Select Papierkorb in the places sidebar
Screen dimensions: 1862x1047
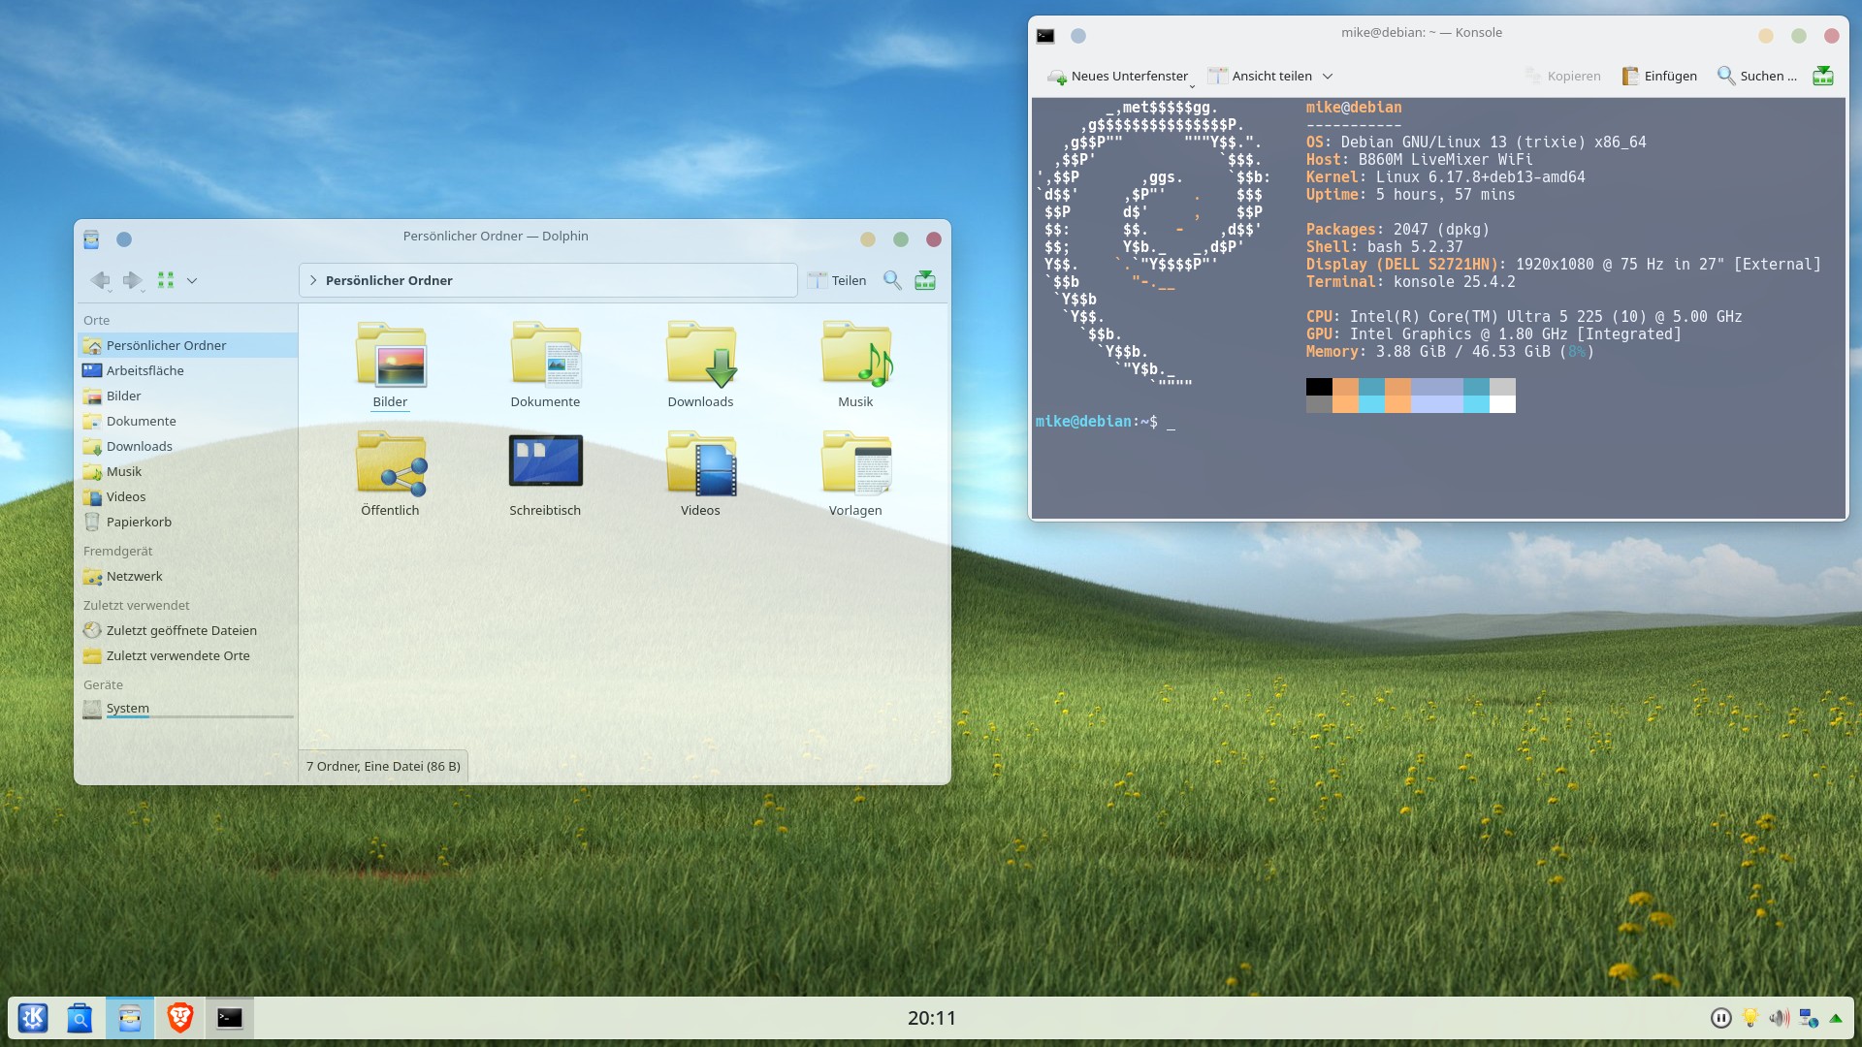coord(139,522)
